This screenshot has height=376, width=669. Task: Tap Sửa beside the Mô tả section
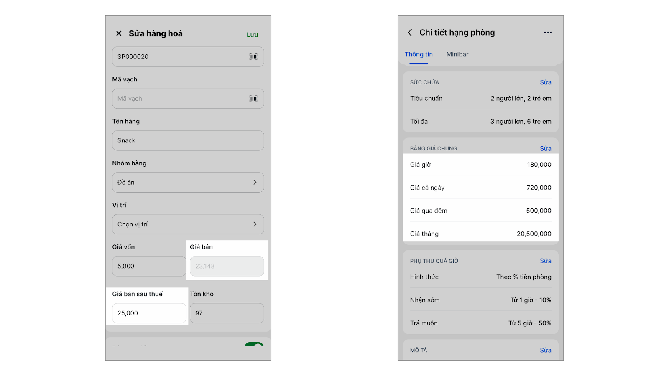click(x=545, y=350)
